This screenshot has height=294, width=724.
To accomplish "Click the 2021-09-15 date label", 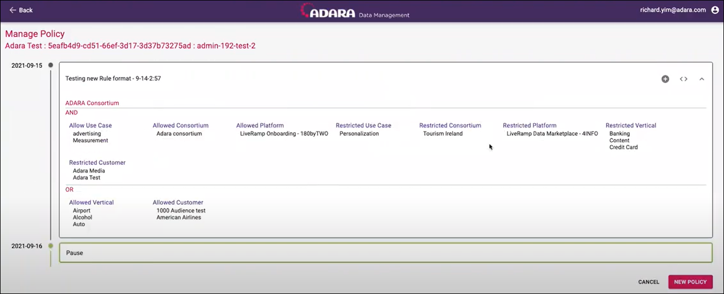I will pyautogui.click(x=27, y=65).
